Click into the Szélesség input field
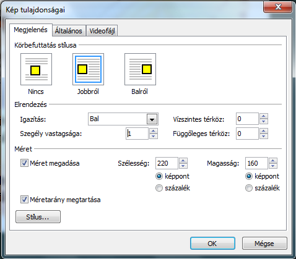The height and width of the screenshot is (259, 296). pyautogui.click(x=167, y=163)
